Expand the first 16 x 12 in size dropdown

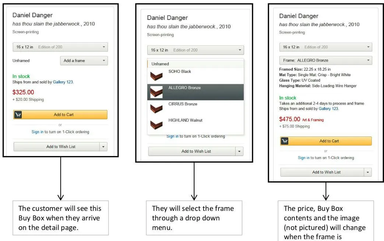60,47
